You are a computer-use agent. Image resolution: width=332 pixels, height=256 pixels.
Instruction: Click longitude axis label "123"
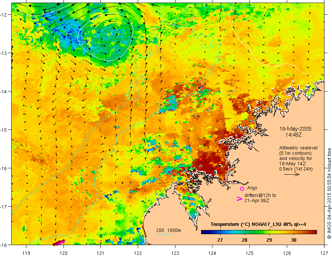click(x=175, y=253)
